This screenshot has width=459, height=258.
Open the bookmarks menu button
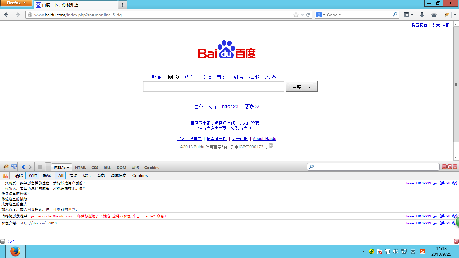(408, 15)
